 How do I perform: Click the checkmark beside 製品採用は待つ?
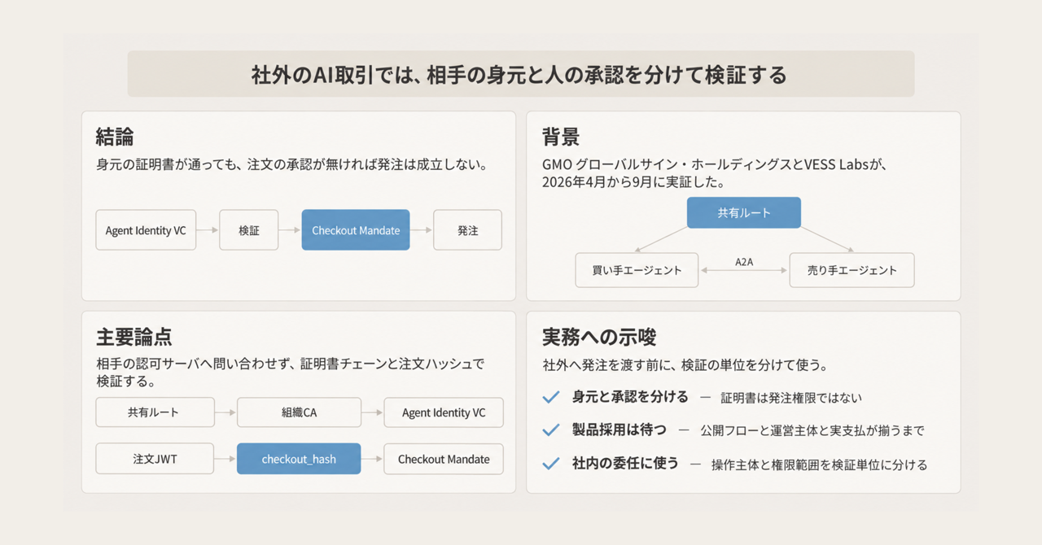click(x=551, y=430)
